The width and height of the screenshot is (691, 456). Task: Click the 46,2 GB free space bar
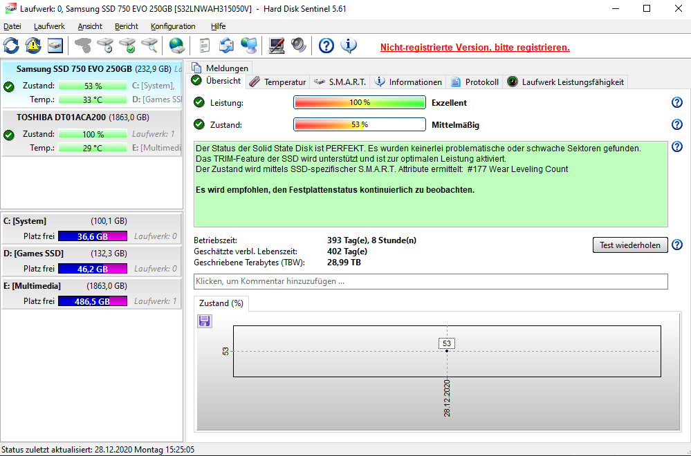pos(93,269)
